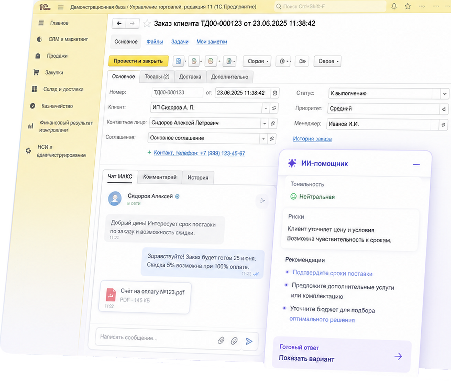Minimize the ИИ-помощник panel
Screen dimensions: 451x381
tap(416, 165)
